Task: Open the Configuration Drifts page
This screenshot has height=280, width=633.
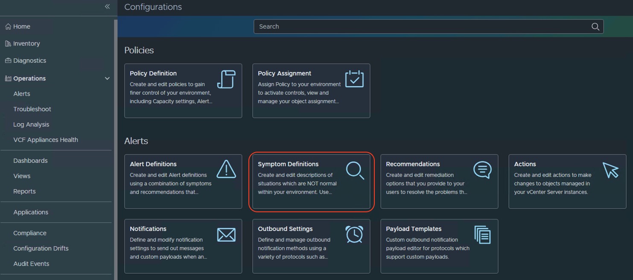Action: 41,248
